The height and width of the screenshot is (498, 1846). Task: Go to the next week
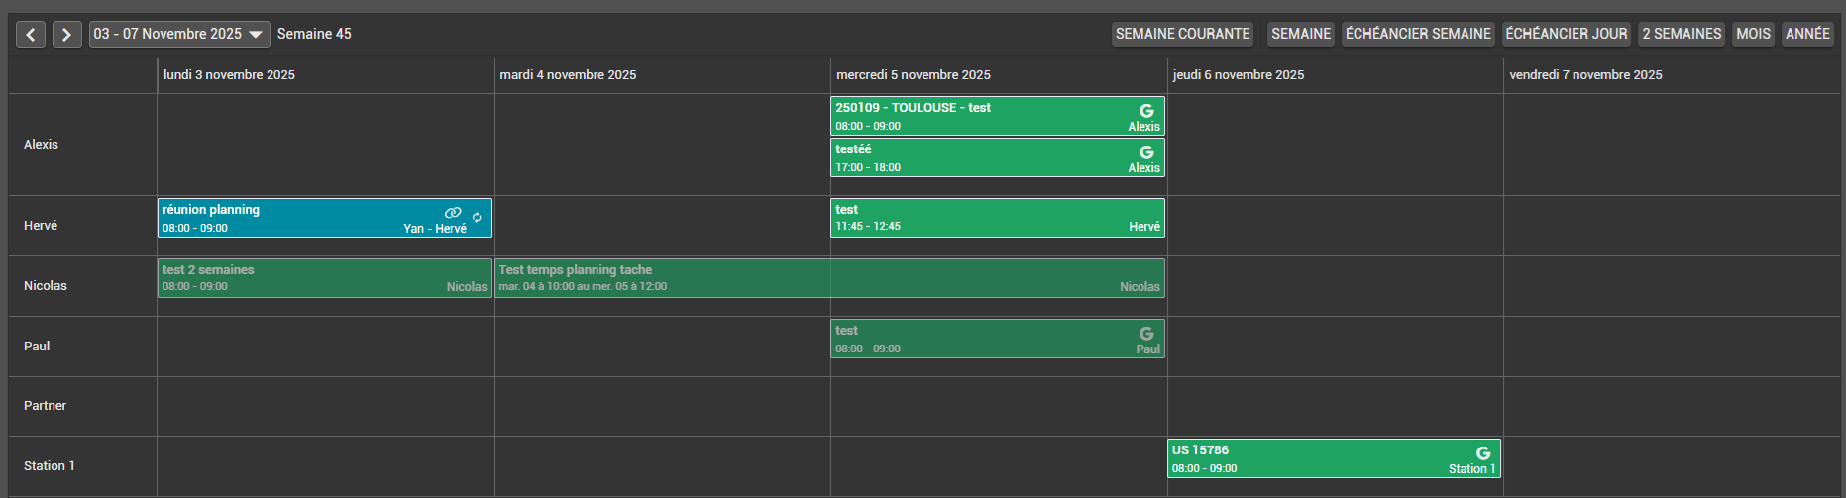[x=66, y=35]
